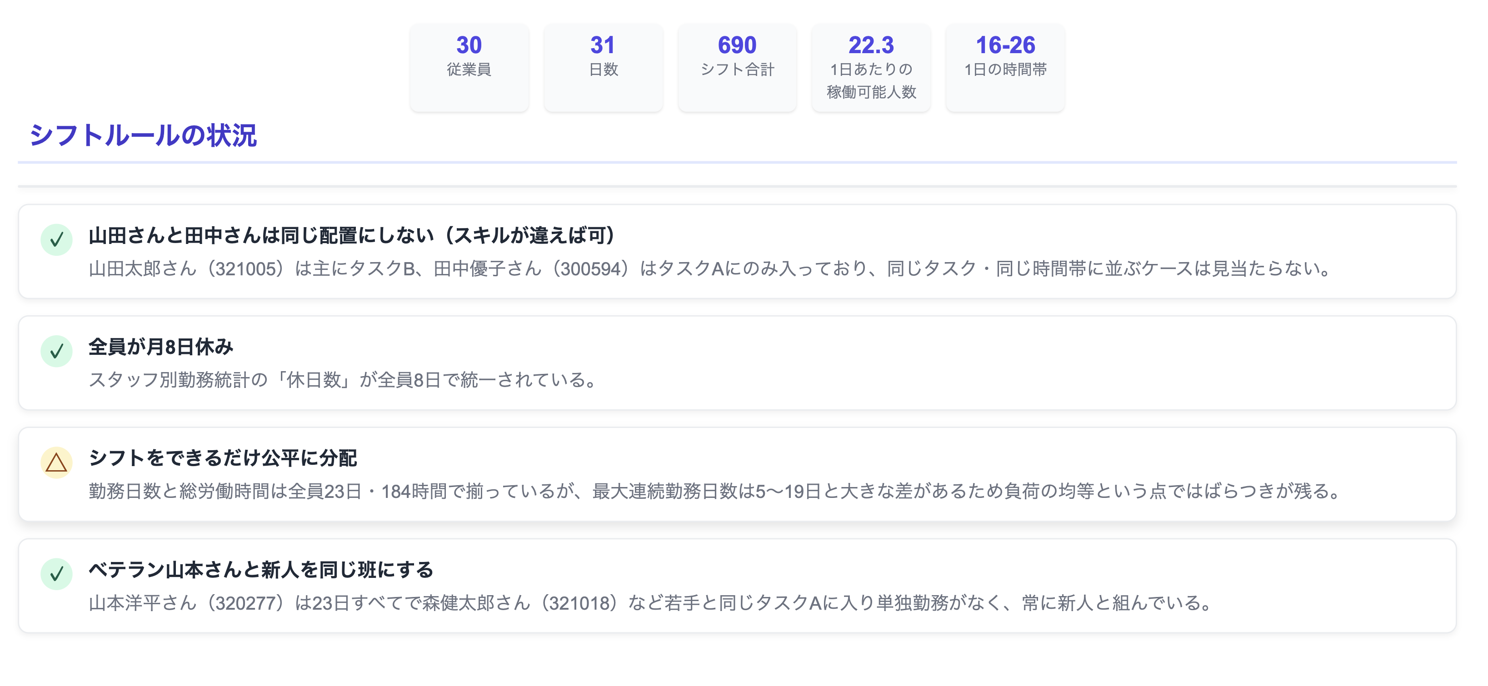Click the 22.3 稼働可能人数 stat card
1488x686 pixels.
871,66
